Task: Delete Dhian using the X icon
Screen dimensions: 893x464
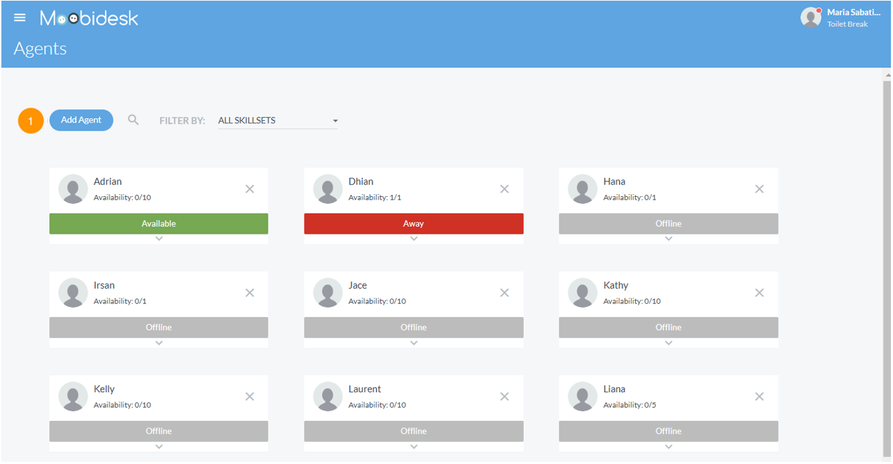Action: point(505,189)
